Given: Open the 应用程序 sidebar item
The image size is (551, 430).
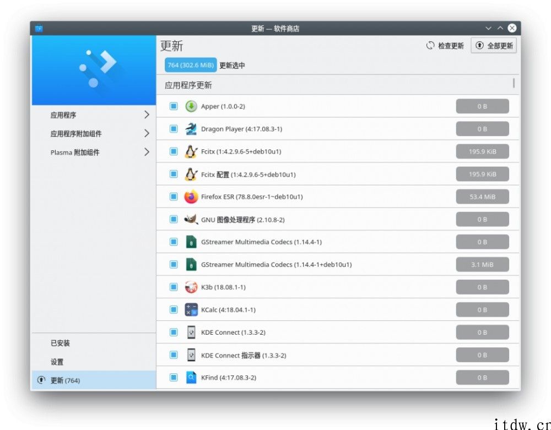Looking at the screenshot, I should tap(94, 115).
